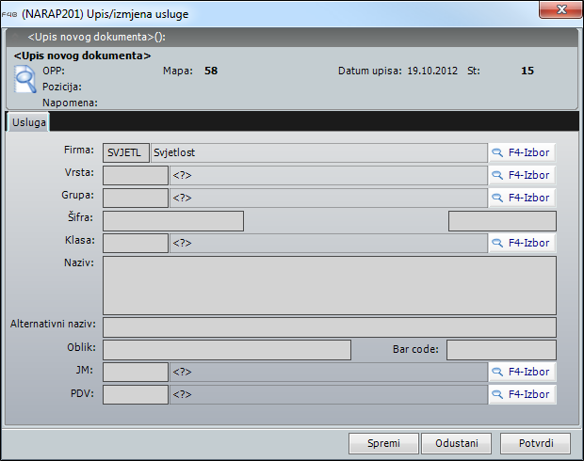Click into the Naziv text area
This screenshot has height=461, width=584.
330,285
